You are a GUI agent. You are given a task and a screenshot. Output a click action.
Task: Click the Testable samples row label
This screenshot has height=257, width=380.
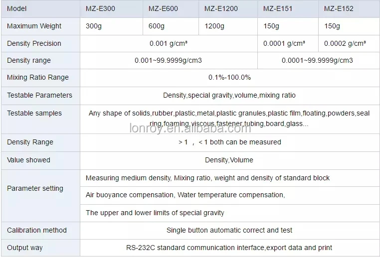coord(34,113)
